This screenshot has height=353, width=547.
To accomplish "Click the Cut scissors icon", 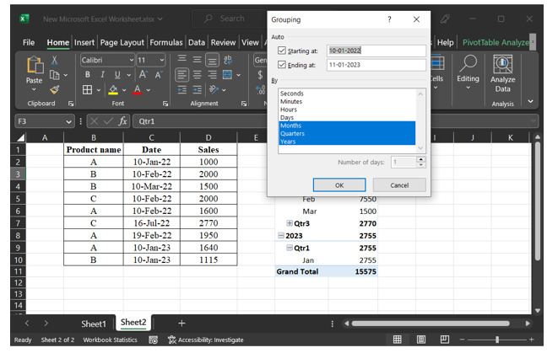I will (x=55, y=60).
